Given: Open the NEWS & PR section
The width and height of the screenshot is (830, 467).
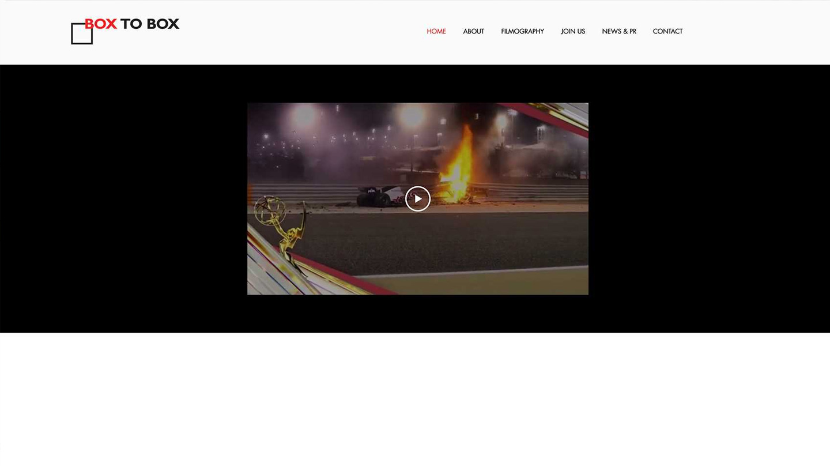Looking at the screenshot, I should [618, 31].
